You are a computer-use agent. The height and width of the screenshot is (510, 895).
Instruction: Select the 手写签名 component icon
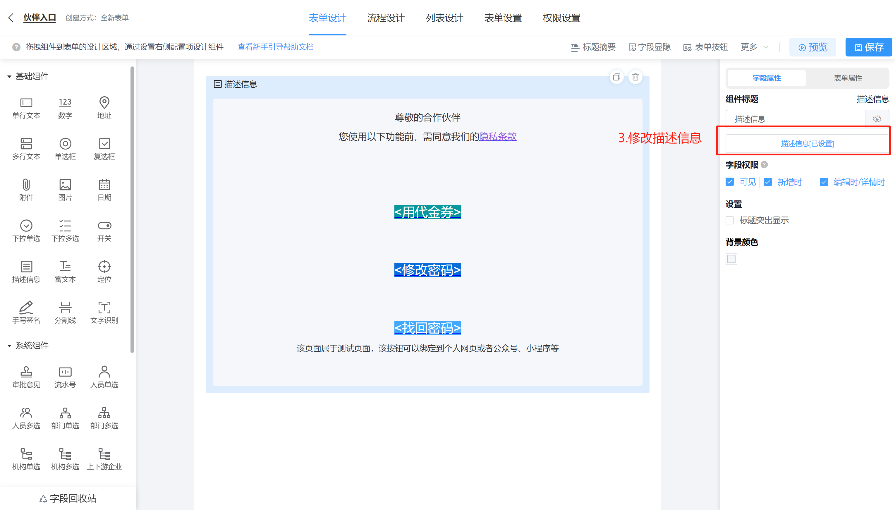26,308
